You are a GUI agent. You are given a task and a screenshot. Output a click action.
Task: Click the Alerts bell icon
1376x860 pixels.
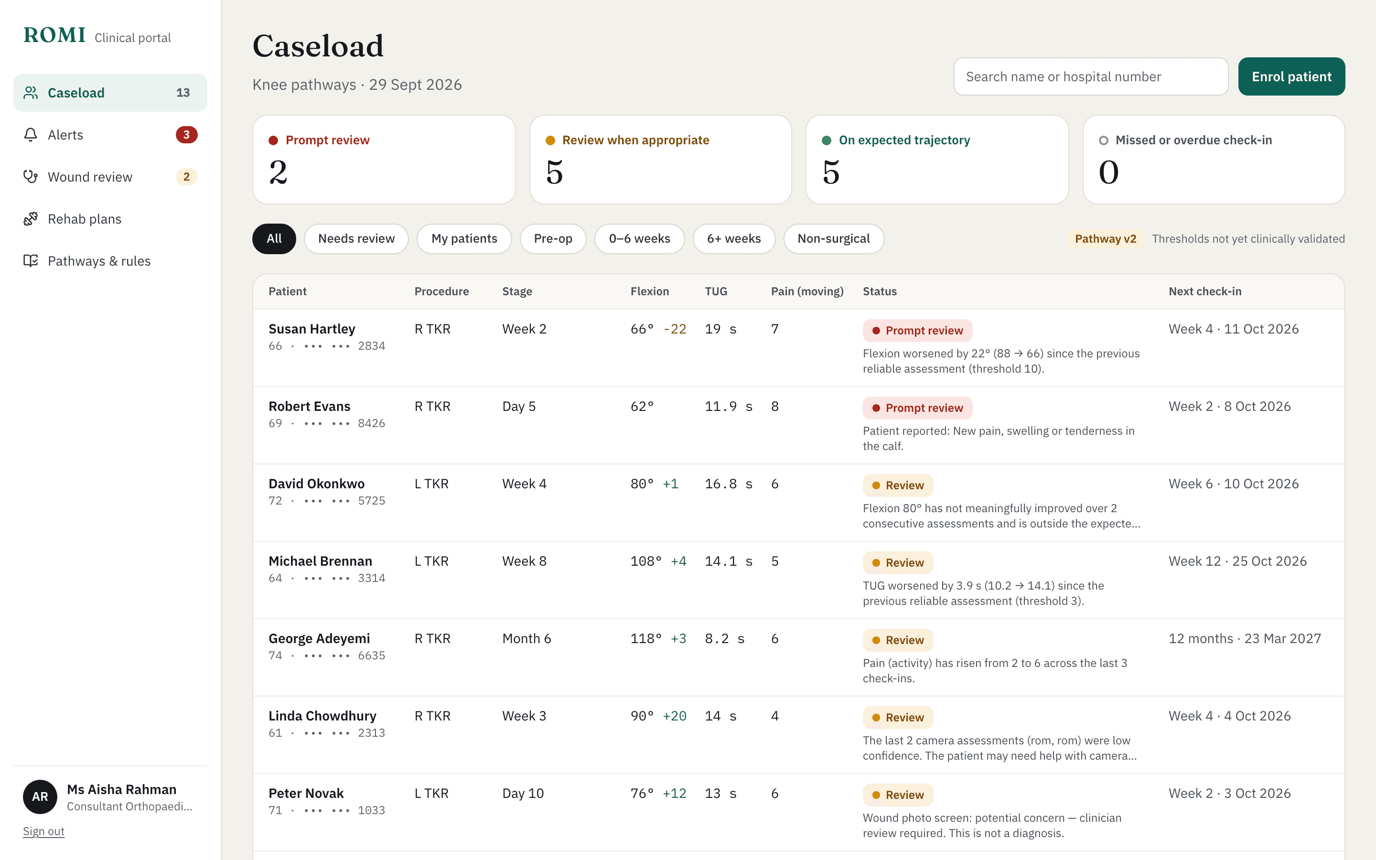coord(31,135)
